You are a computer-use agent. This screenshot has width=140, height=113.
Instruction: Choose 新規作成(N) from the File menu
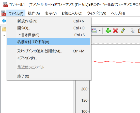tap(49, 21)
